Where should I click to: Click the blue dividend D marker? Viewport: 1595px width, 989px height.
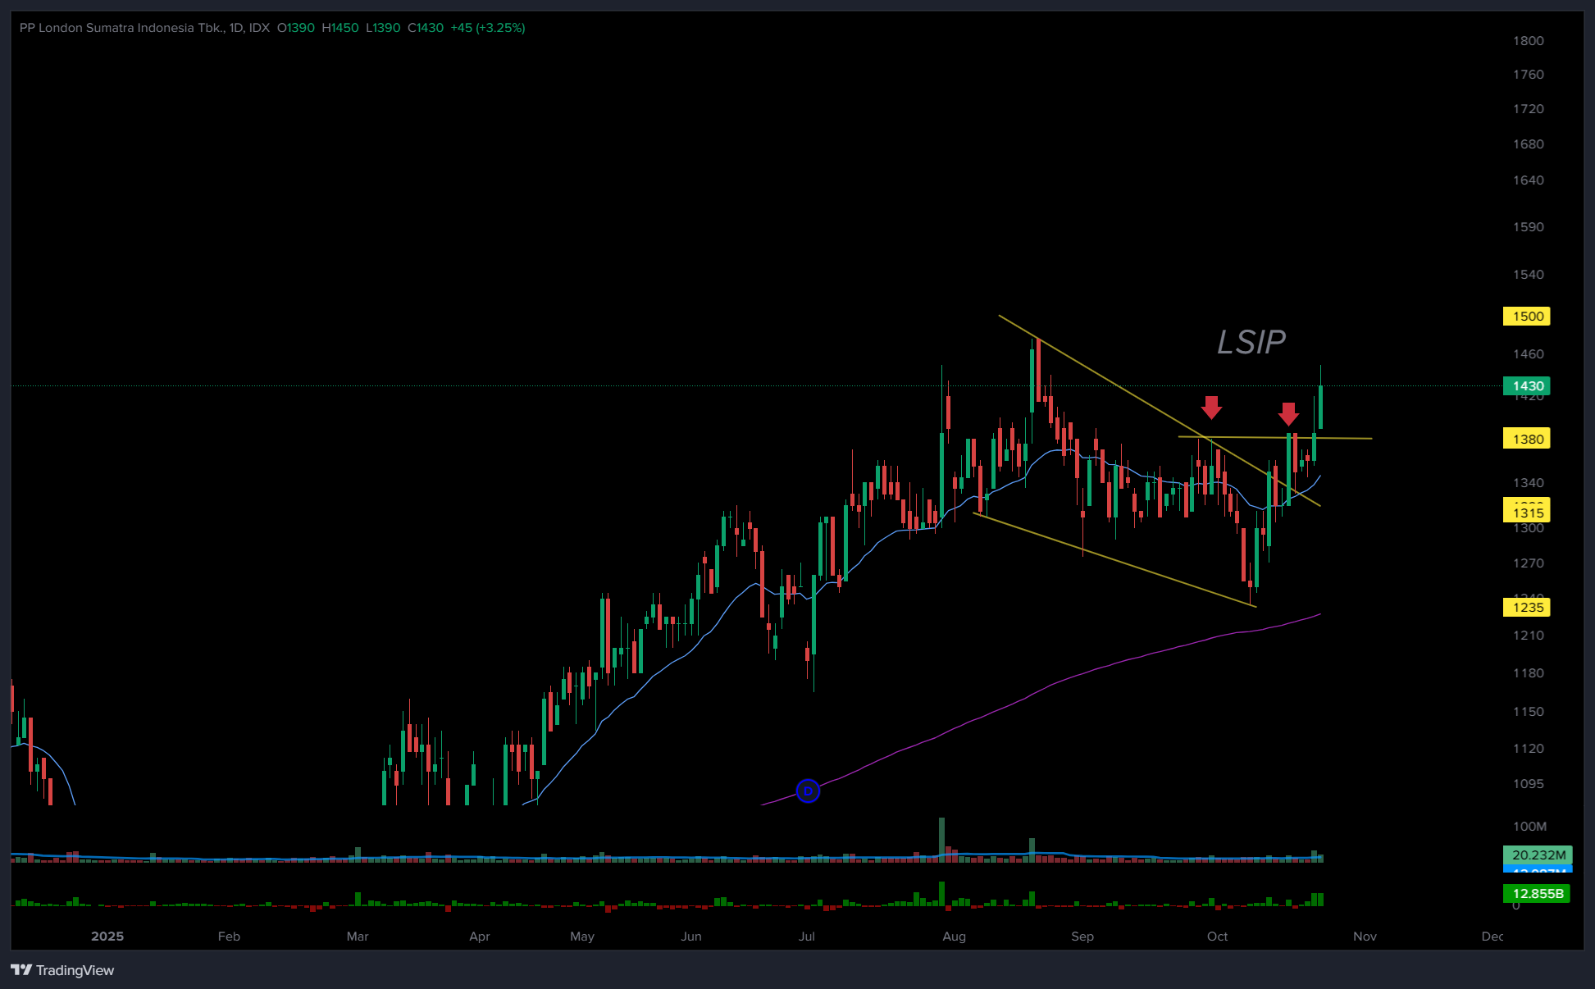[808, 791]
